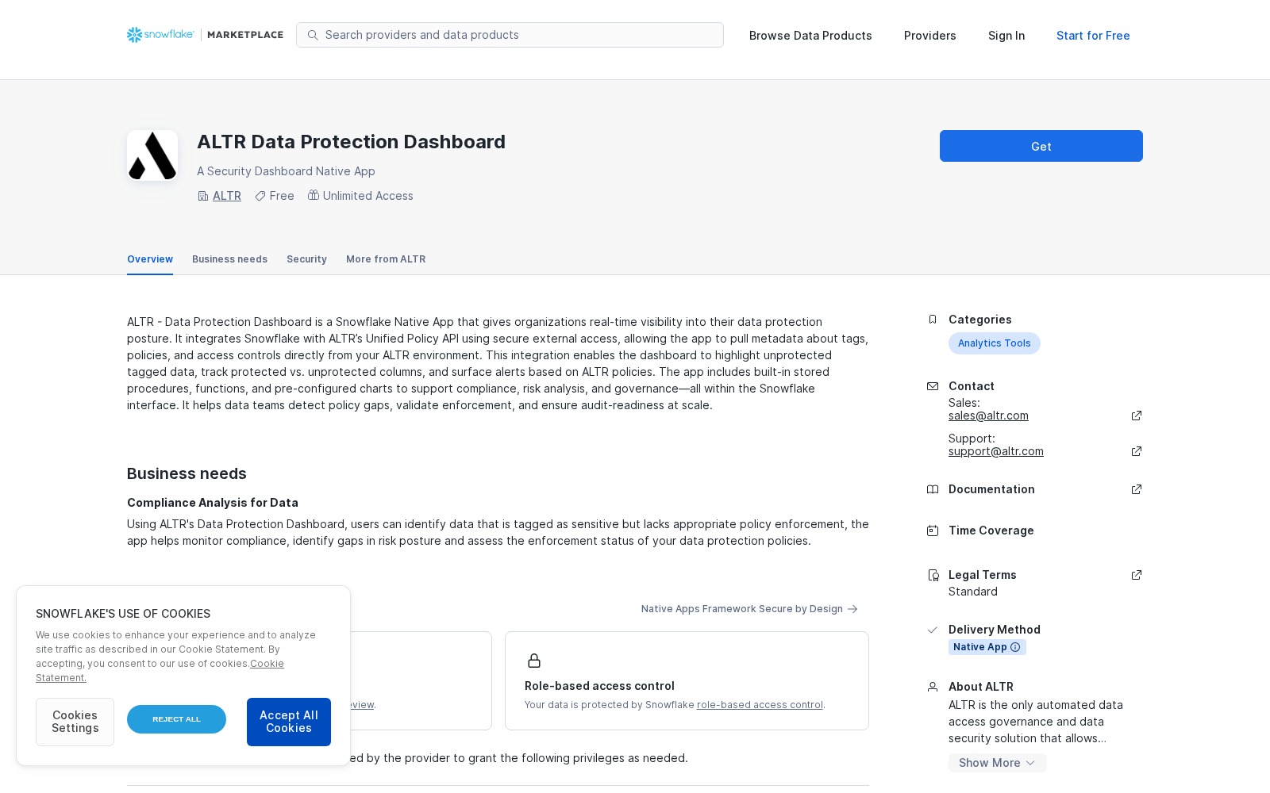Click arrow icon after Secure by Design
1270x793 pixels.
852,609
